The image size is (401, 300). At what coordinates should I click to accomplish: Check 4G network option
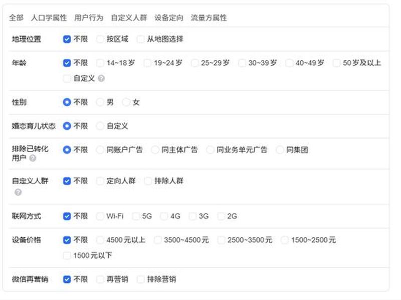click(x=164, y=216)
